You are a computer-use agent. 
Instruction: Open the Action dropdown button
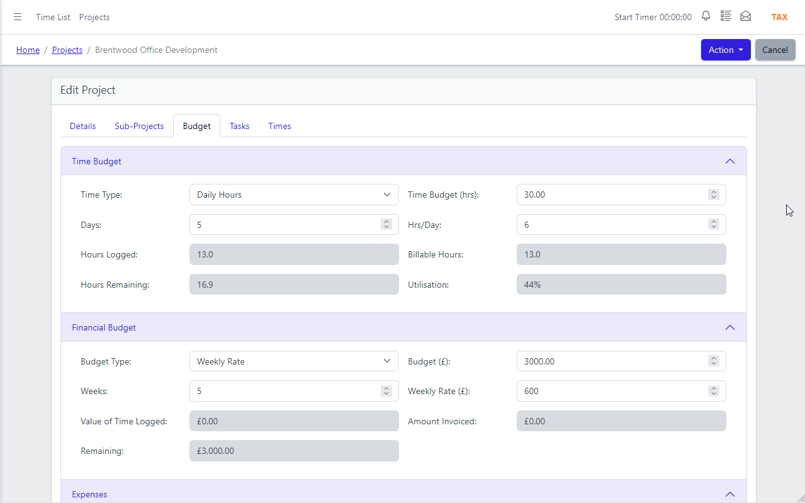[726, 50]
